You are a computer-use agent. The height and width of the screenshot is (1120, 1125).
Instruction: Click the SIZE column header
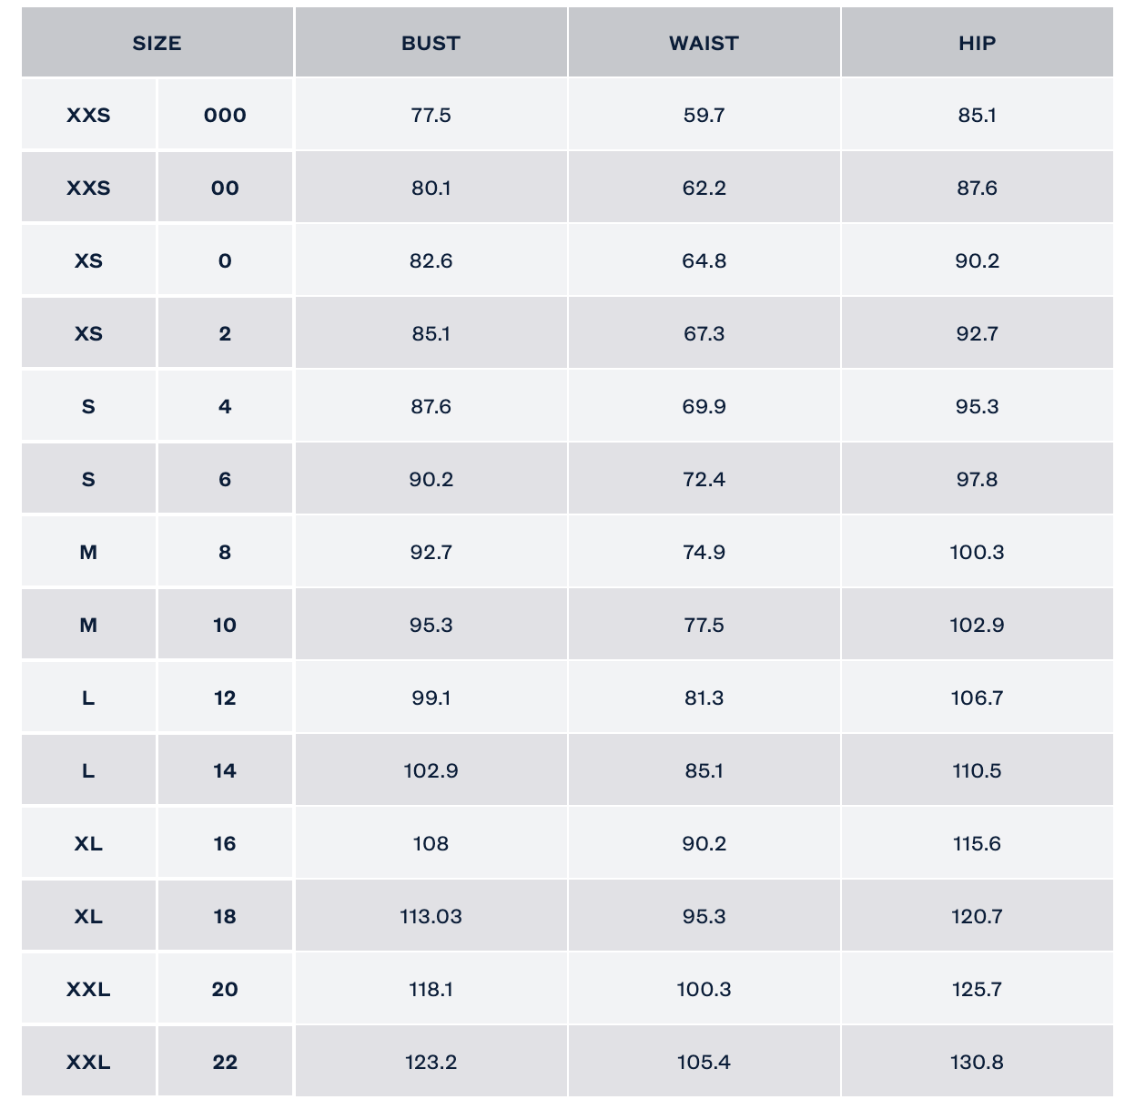[x=157, y=43]
